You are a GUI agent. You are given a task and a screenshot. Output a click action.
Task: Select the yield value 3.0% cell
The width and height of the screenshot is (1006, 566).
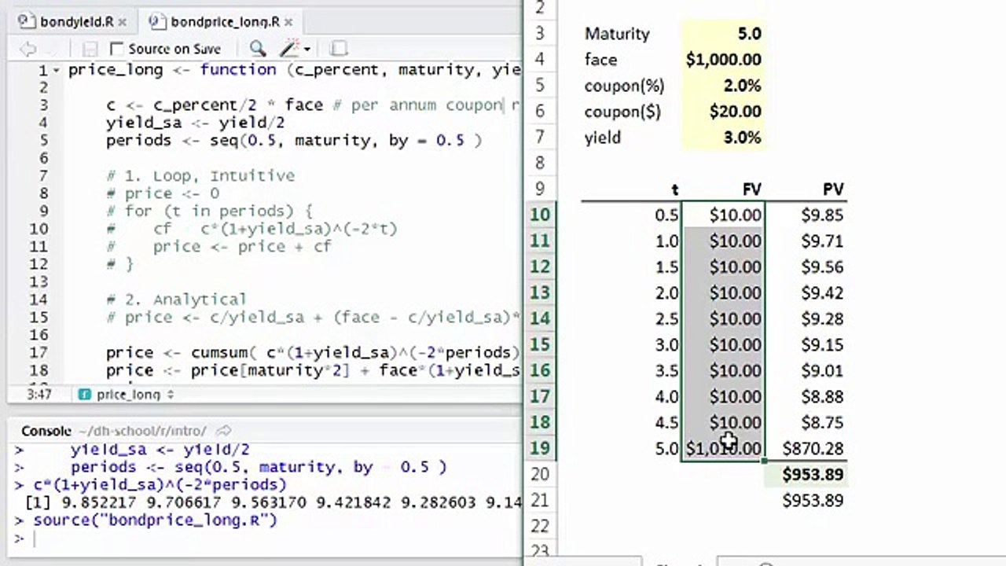click(x=723, y=137)
